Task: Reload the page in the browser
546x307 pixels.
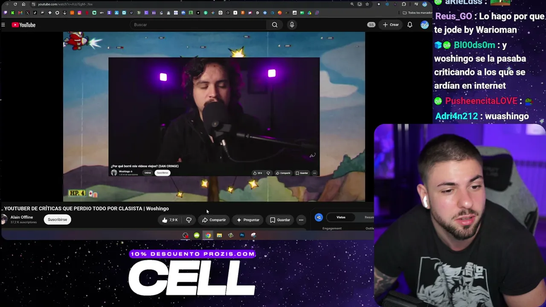Action: [15, 4]
